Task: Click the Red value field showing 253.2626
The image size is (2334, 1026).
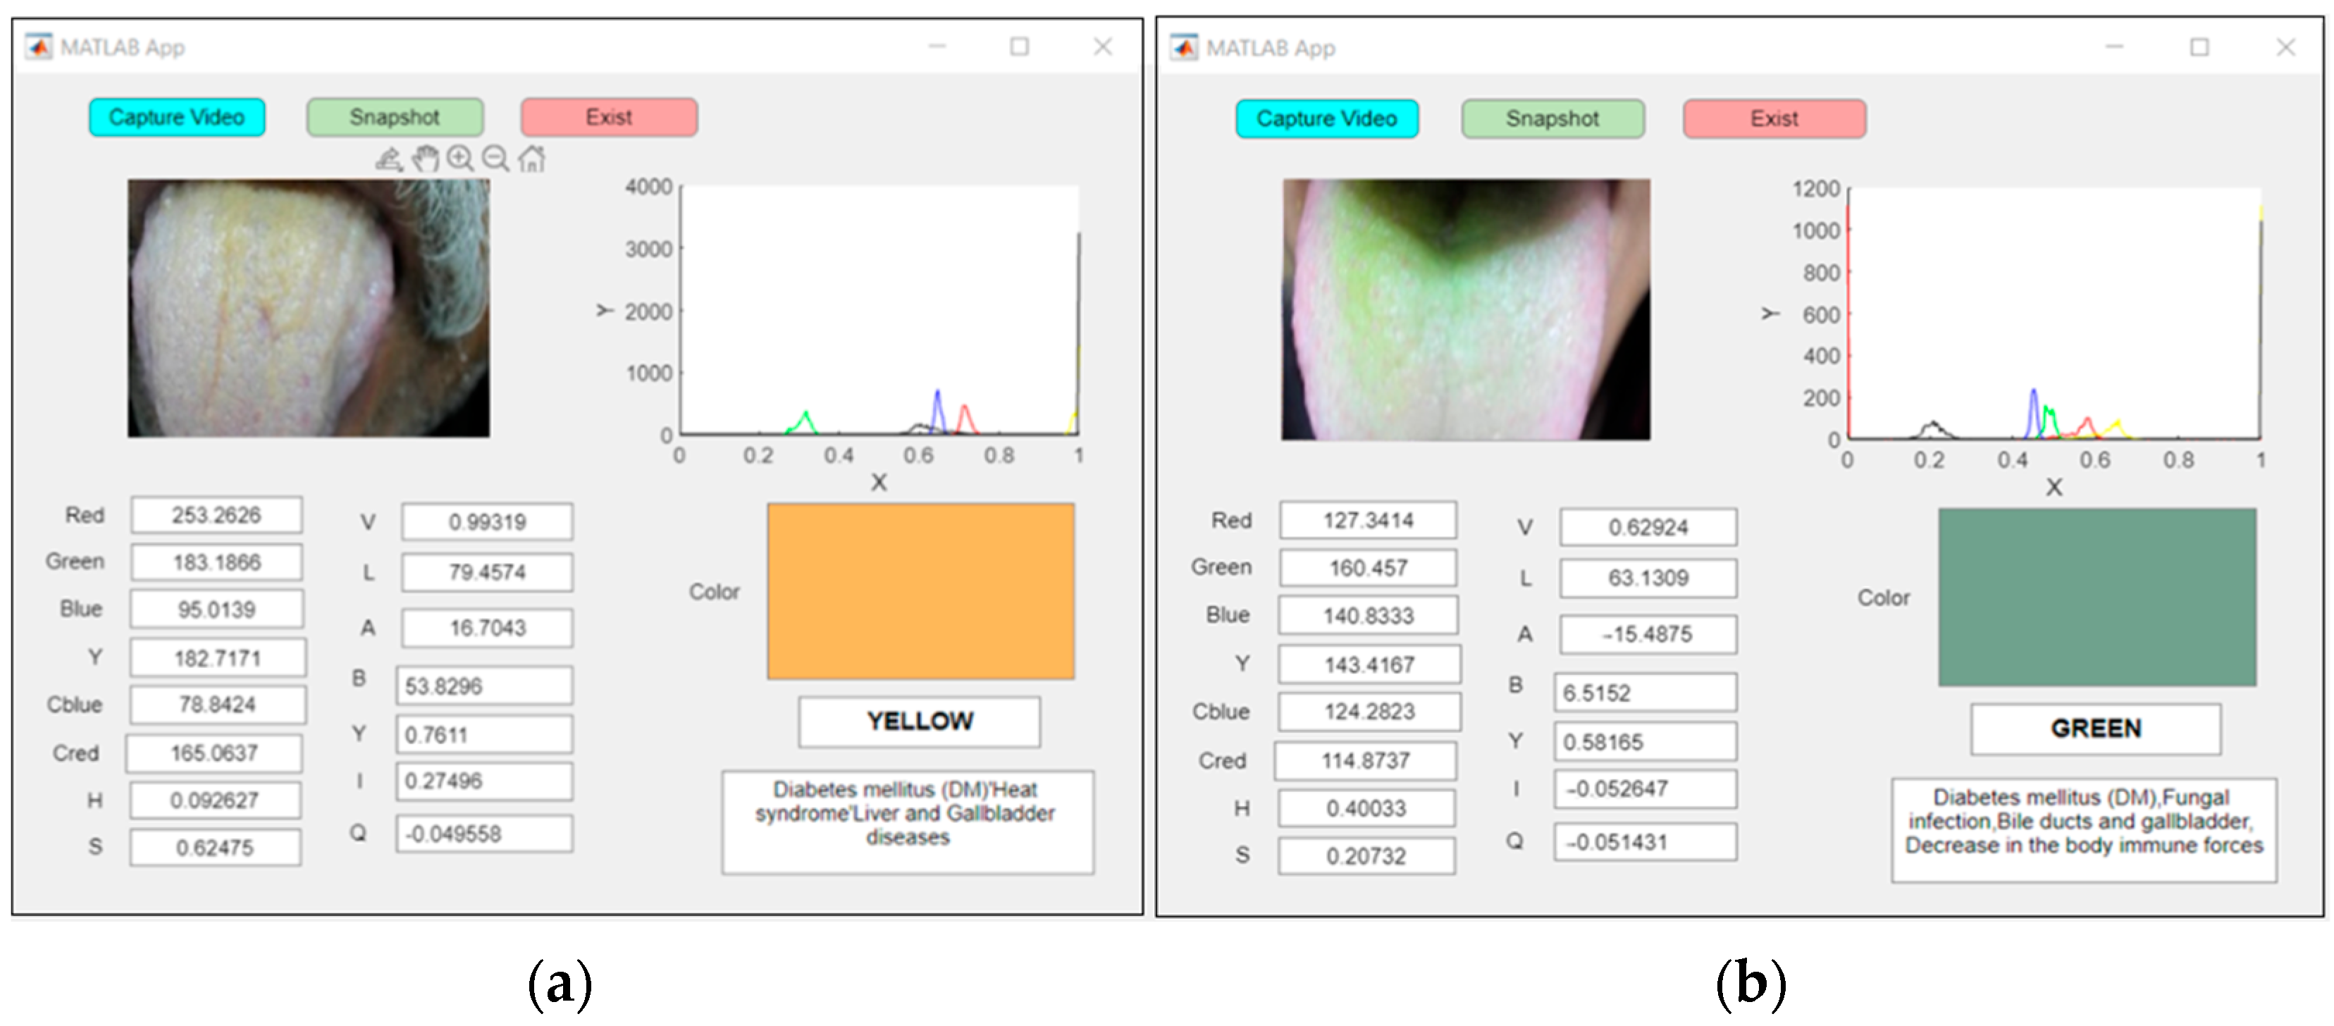Action: (x=216, y=515)
